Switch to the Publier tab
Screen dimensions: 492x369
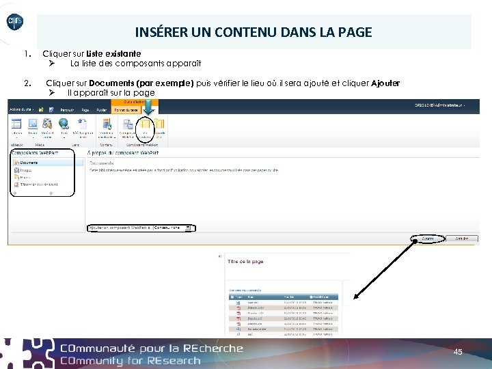pos(101,110)
